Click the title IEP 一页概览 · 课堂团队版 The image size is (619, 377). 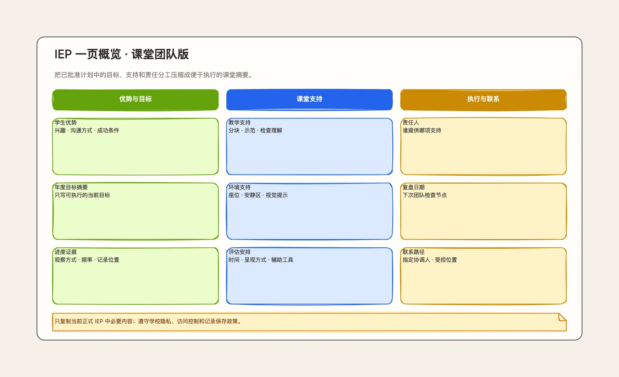(121, 54)
